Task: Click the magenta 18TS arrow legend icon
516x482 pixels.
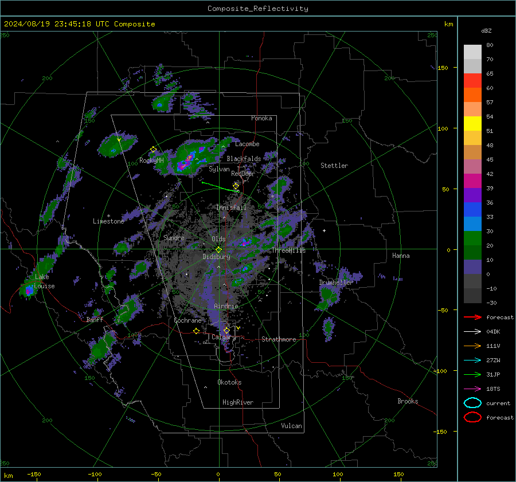Action: coord(472,389)
